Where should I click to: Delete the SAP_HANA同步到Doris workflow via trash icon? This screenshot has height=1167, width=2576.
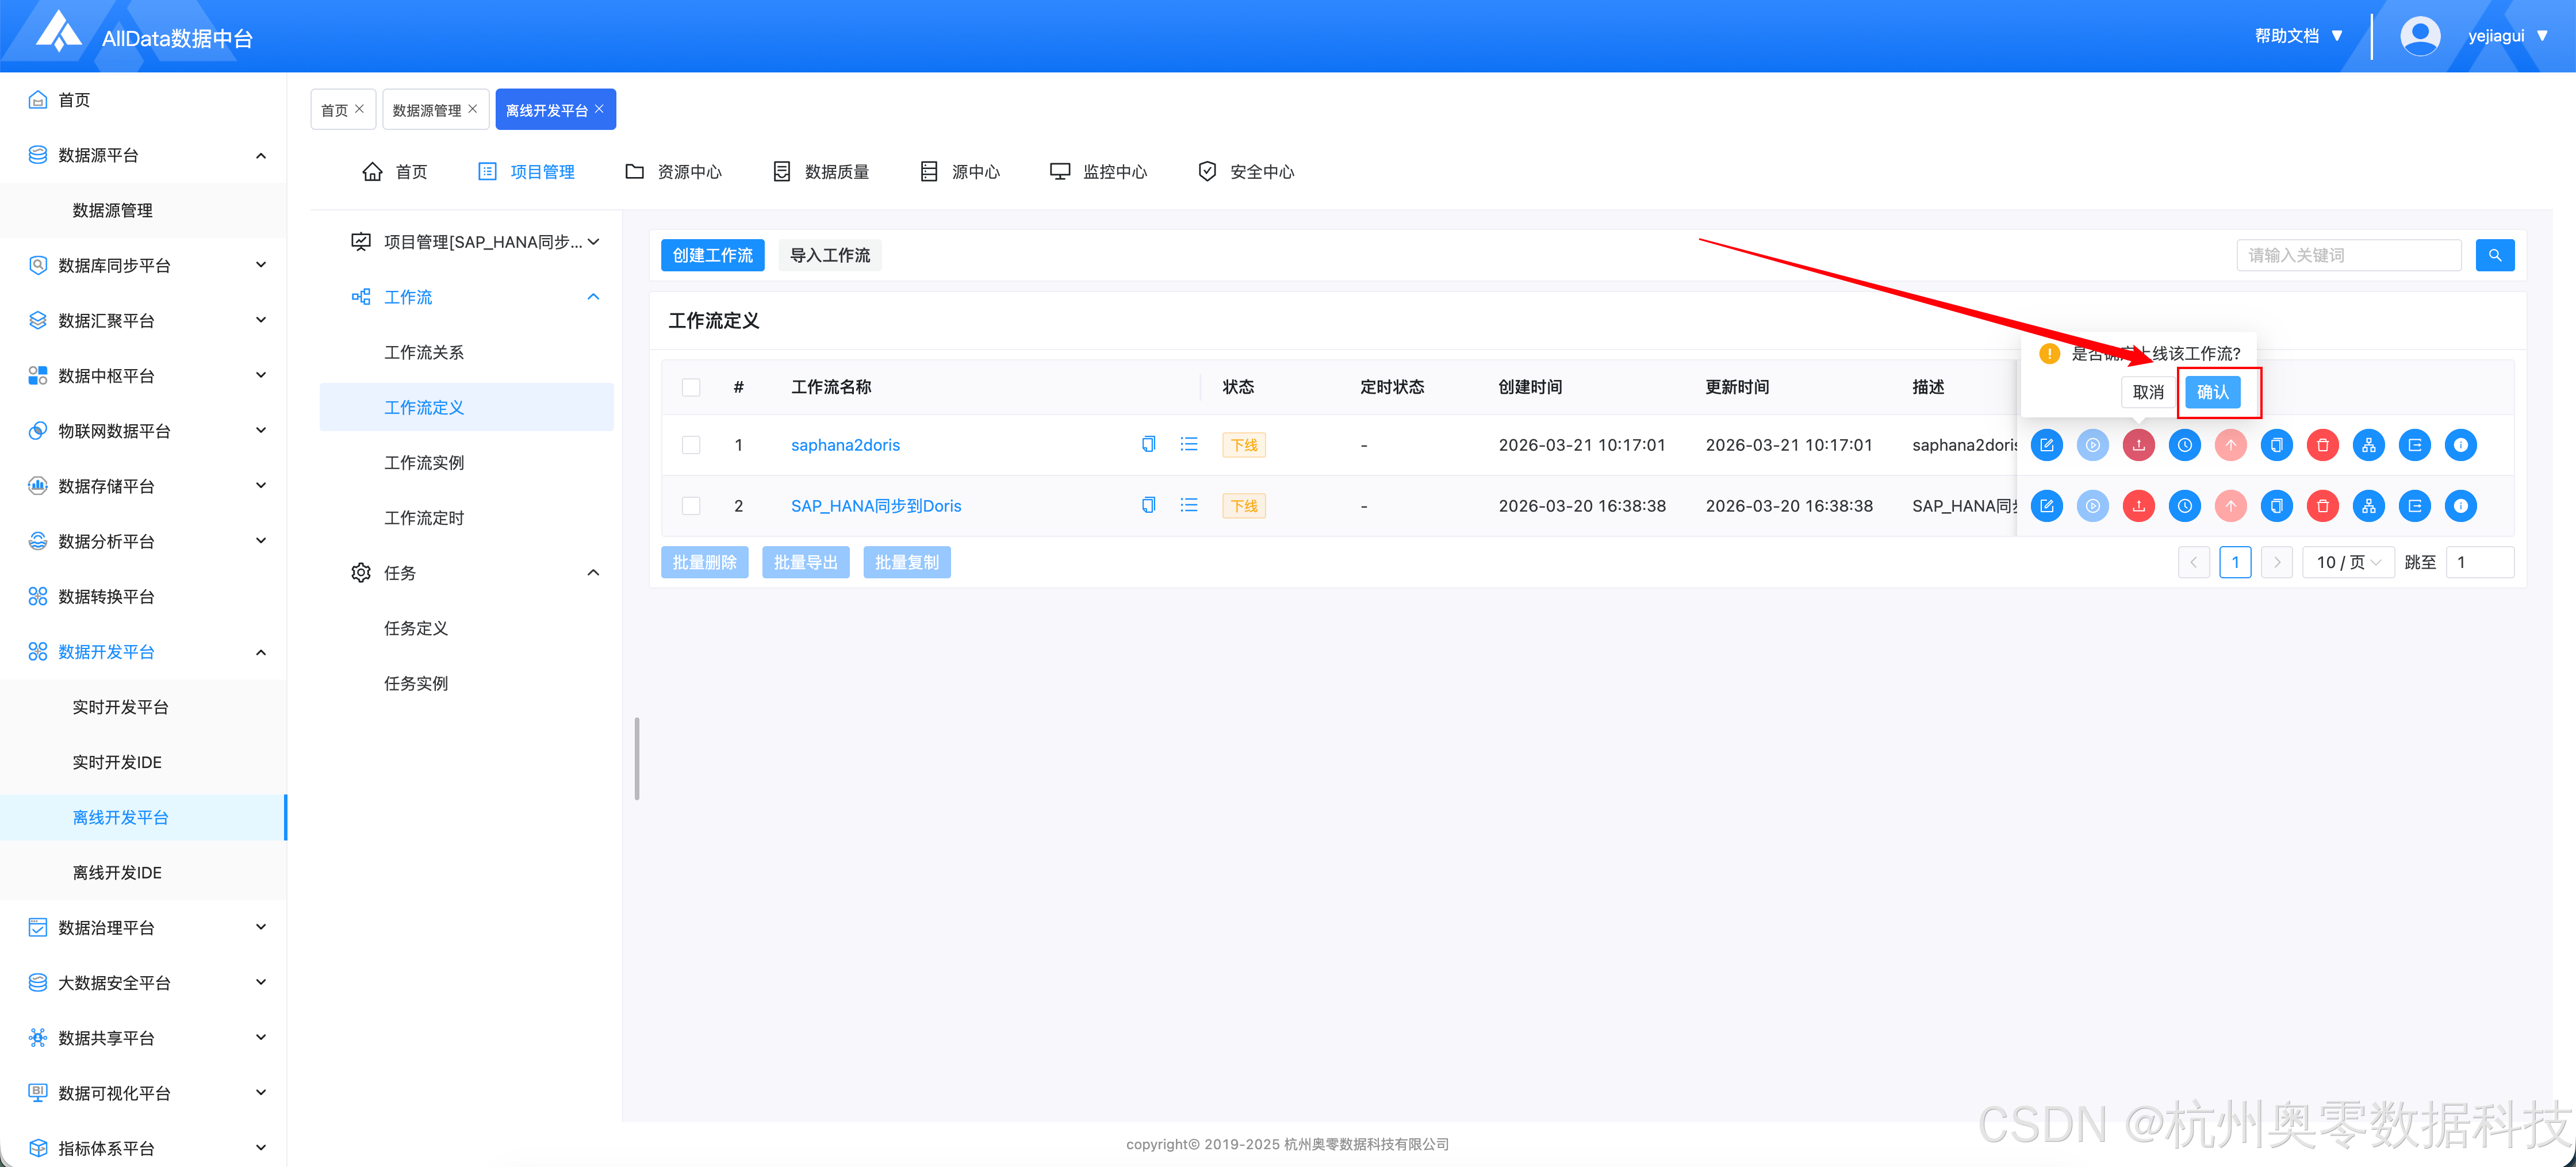click(2322, 506)
